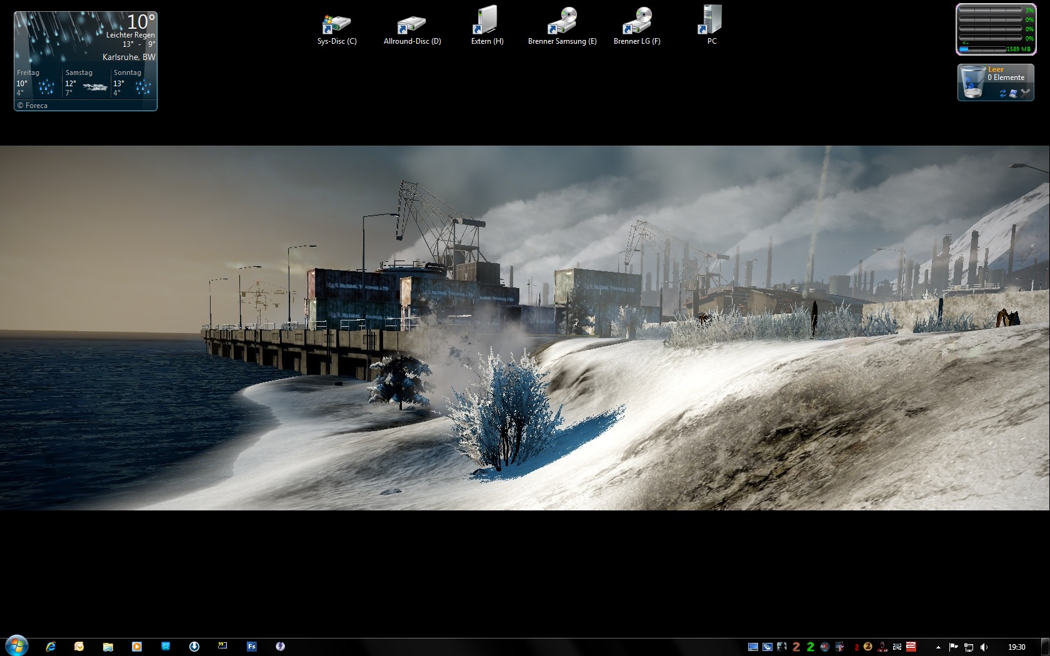The height and width of the screenshot is (656, 1050).
Task: Launch the game shortcut with soldier face icon
Action: coord(782,647)
